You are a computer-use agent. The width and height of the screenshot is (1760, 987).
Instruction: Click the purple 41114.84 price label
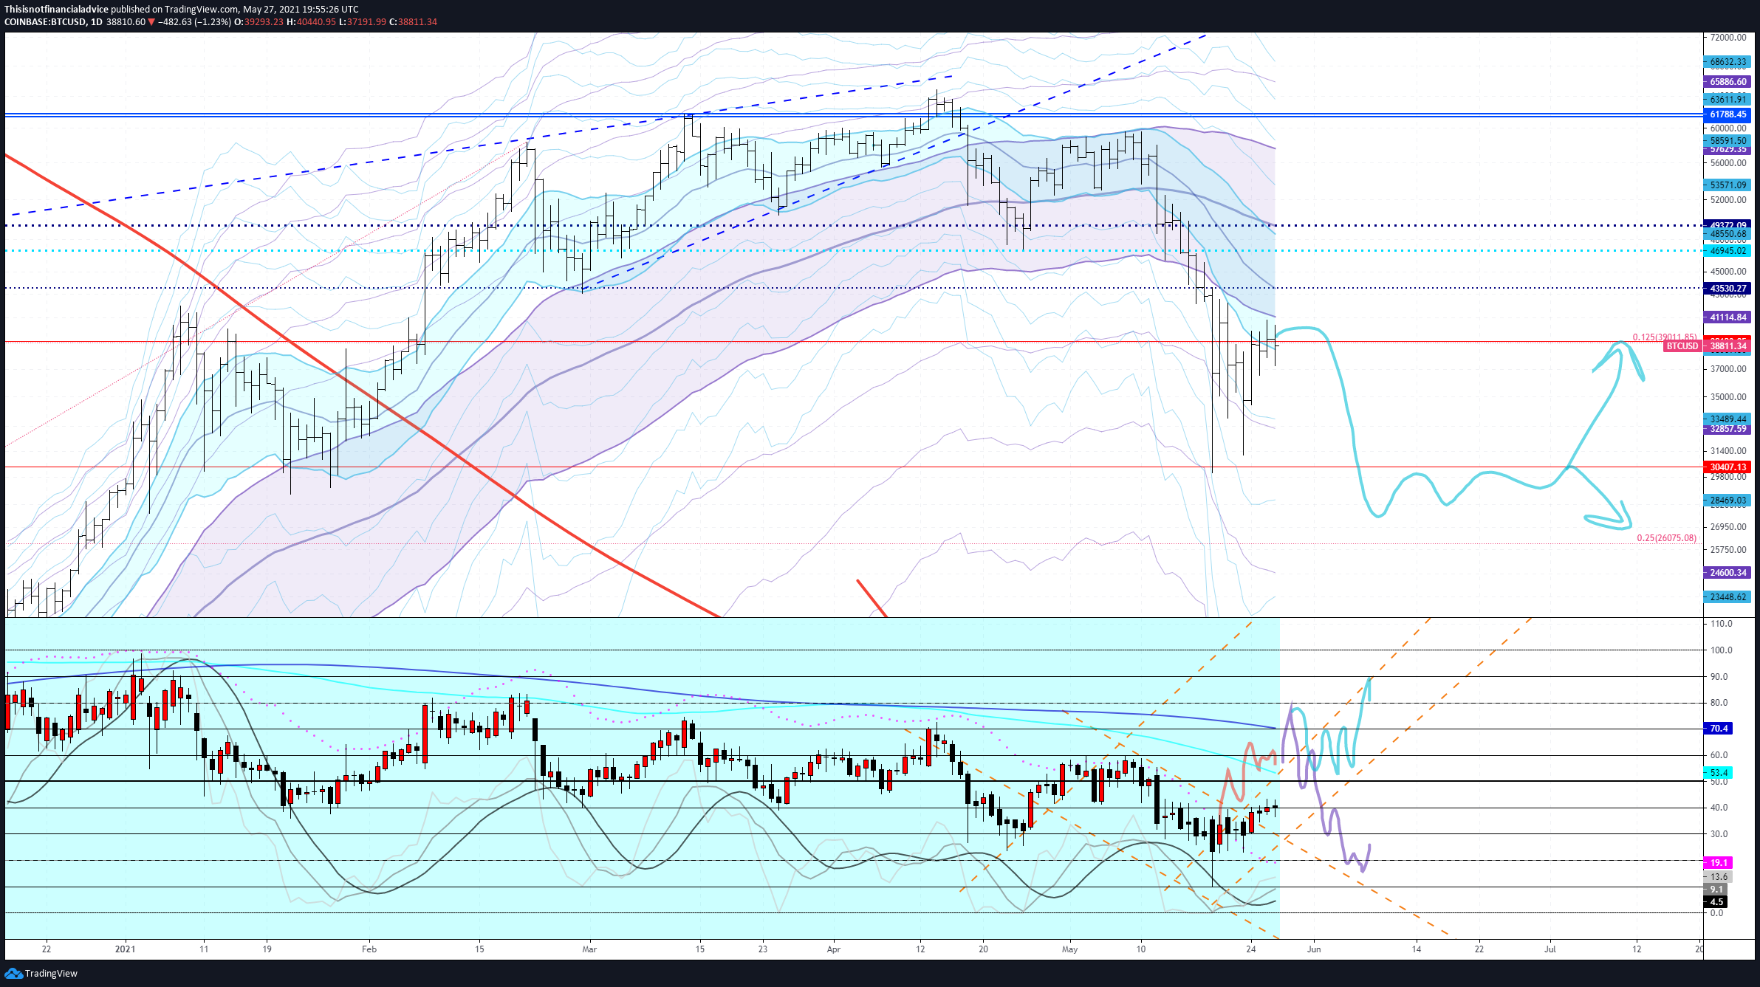click(x=1728, y=317)
